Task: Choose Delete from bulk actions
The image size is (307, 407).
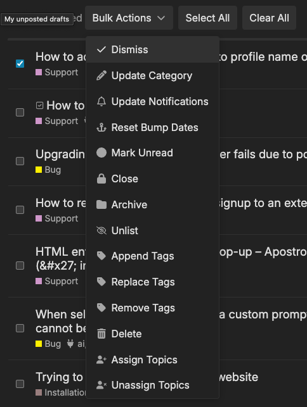Action: tap(152, 334)
